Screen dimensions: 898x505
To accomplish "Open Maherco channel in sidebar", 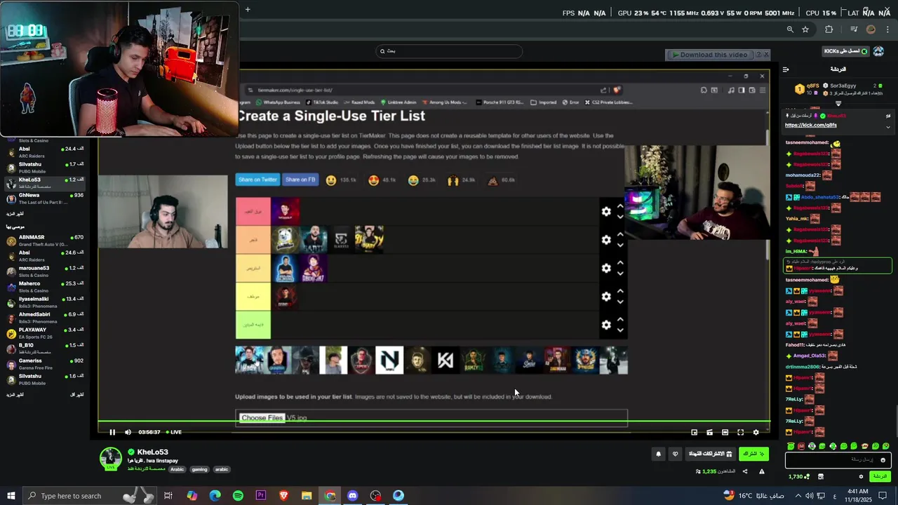I will pyautogui.click(x=45, y=287).
